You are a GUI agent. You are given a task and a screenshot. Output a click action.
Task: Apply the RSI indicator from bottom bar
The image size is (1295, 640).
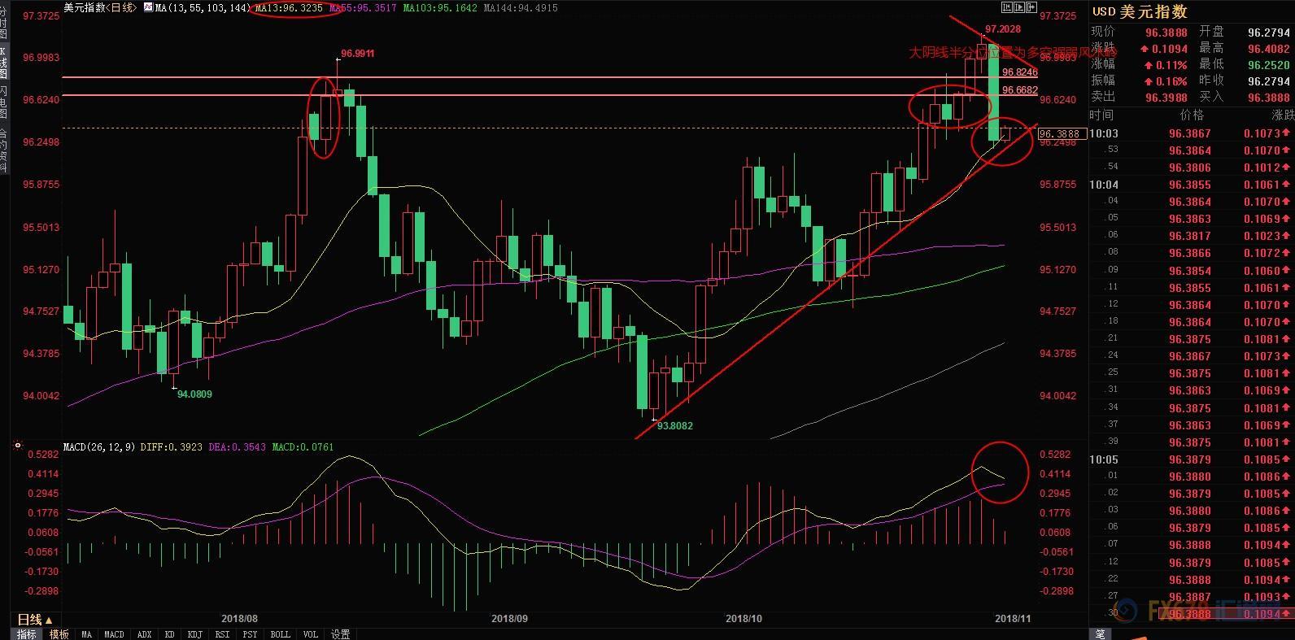(222, 634)
